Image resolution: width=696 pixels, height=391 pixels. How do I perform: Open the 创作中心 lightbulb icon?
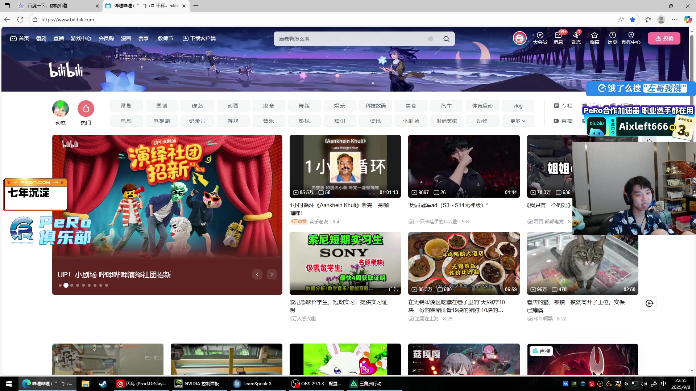[631, 38]
